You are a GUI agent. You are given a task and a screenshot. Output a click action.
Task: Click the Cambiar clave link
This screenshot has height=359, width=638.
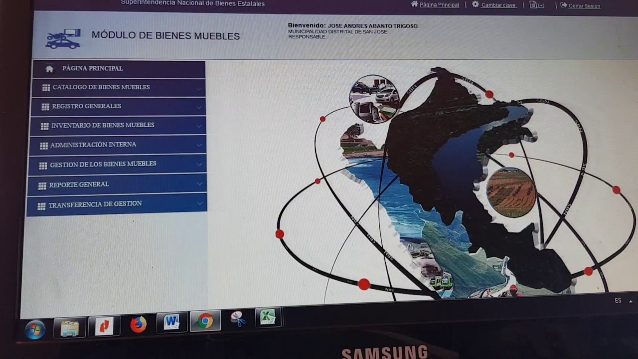point(498,5)
